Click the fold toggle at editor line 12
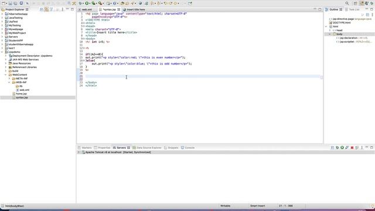The width and height of the screenshot is (375, 211). [84, 48]
